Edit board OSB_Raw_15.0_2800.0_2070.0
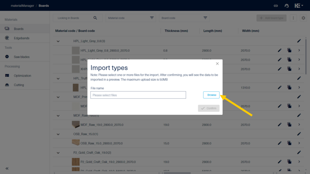 [x=279, y=143]
